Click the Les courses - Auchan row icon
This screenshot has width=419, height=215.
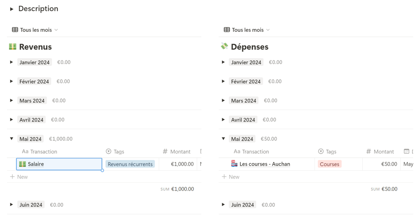click(234, 164)
